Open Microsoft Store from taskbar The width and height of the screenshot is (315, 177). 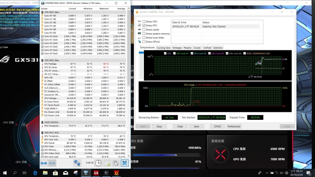pyautogui.click(x=55, y=173)
